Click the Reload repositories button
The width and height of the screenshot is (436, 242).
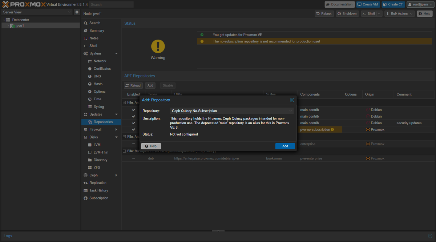(133, 85)
